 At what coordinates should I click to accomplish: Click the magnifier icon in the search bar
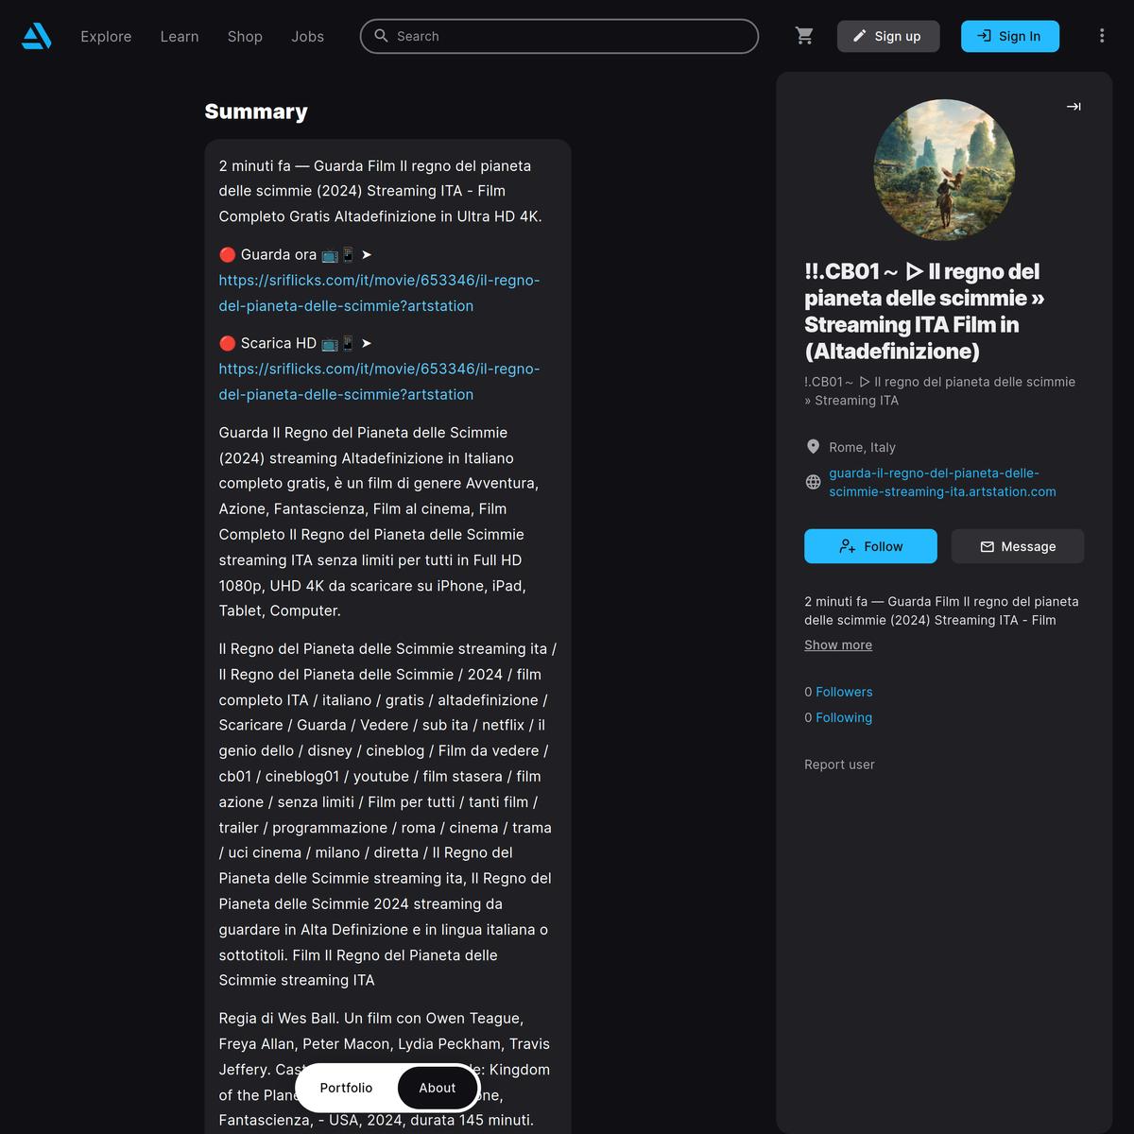(x=381, y=36)
